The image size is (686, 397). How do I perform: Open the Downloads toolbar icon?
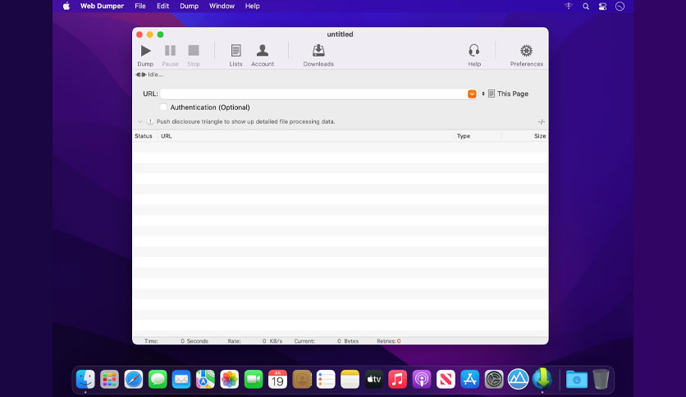coord(318,51)
